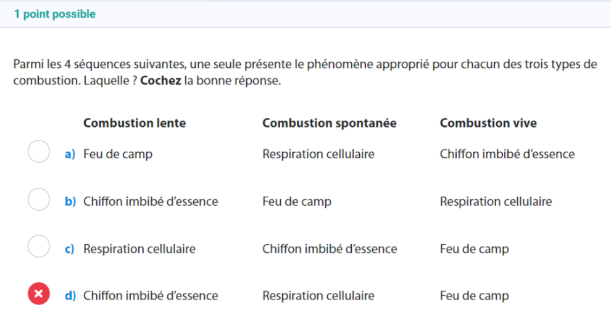
Task: Click the "Combustion lente" column header
Action: pos(135,123)
